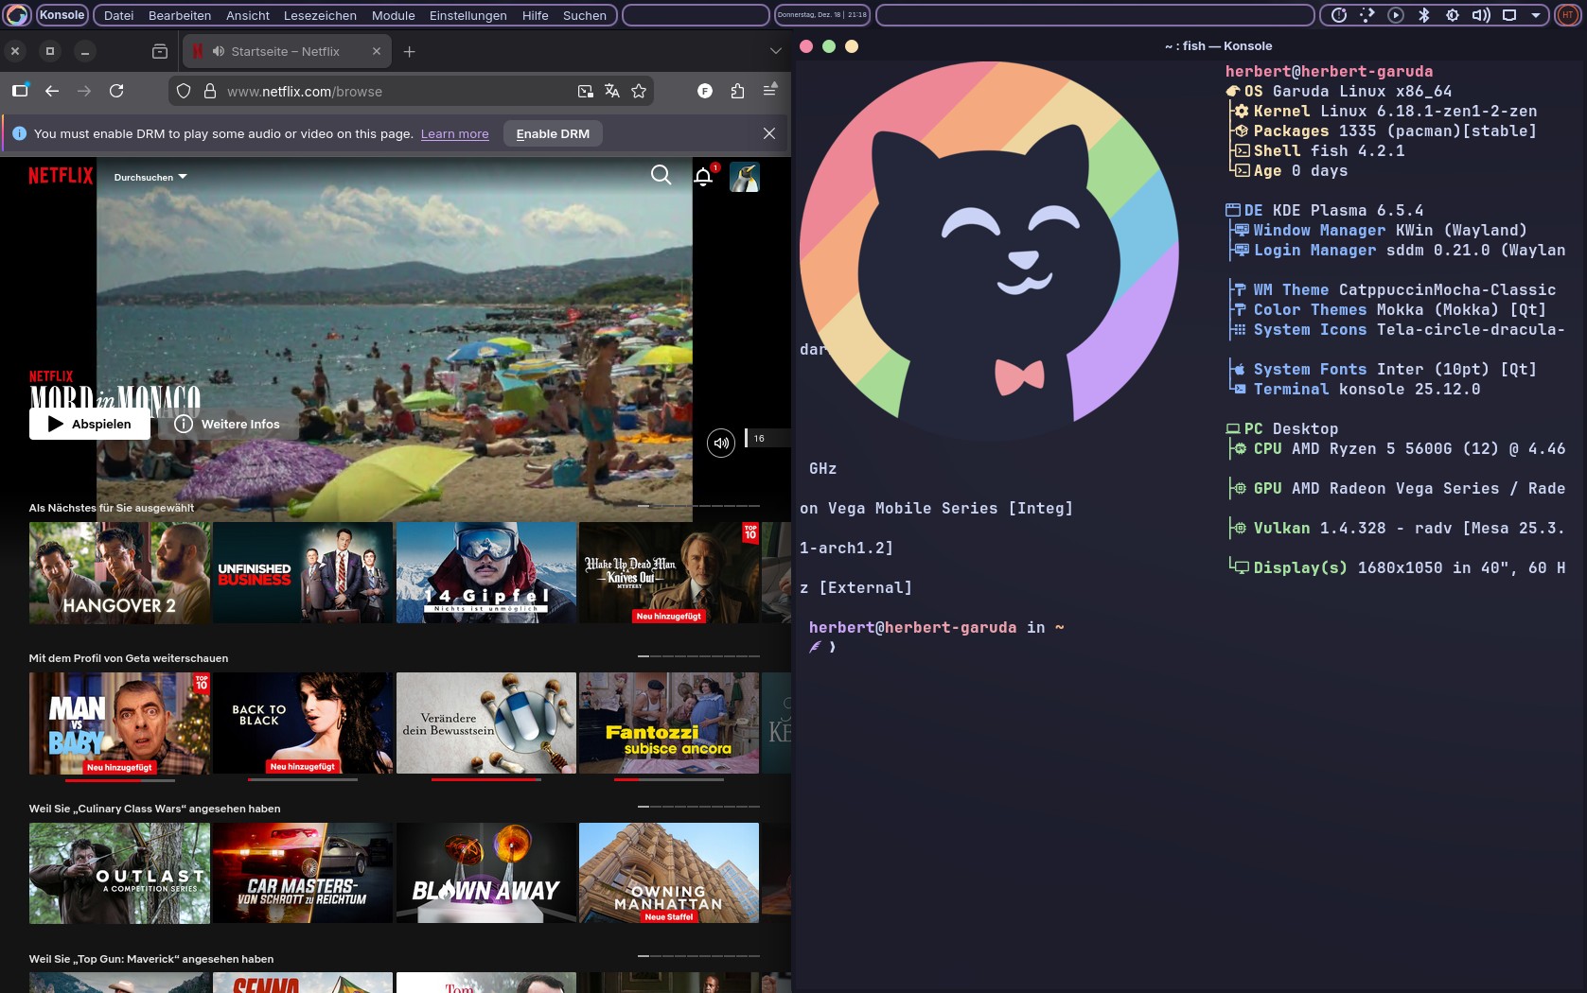Click the penguin profile avatar

tap(744, 177)
